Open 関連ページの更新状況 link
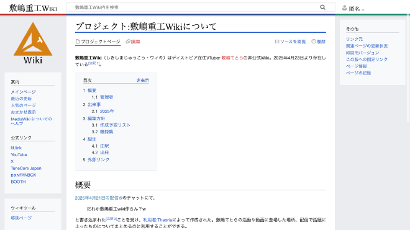Image resolution: width=410 pixels, height=230 pixels. click(367, 46)
